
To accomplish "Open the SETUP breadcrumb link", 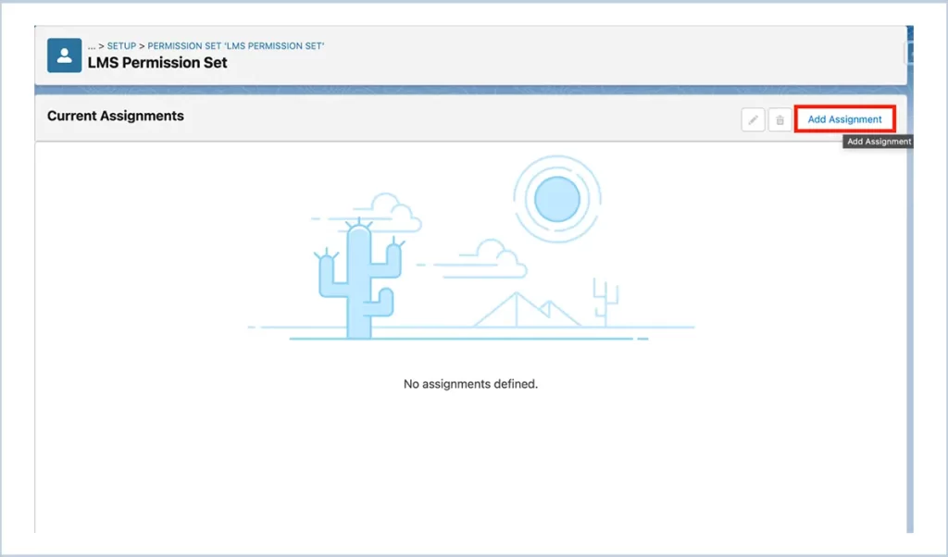I will pyautogui.click(x=121, y=46).
